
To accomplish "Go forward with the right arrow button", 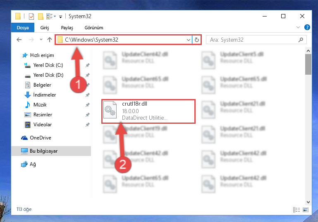I will [31, 40].
